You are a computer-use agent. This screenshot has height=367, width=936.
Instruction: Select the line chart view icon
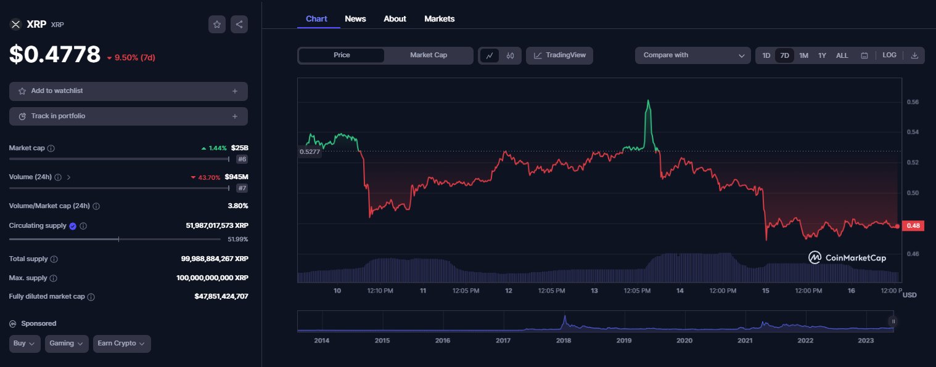pyautogui.click(x=490, y=55)
